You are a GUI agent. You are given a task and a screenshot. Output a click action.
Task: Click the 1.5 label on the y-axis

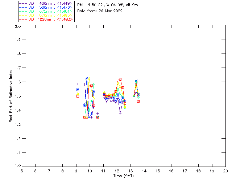coord(18,96)
